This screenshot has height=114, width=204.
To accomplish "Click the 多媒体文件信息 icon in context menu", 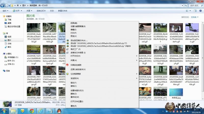I will point(67,53).
